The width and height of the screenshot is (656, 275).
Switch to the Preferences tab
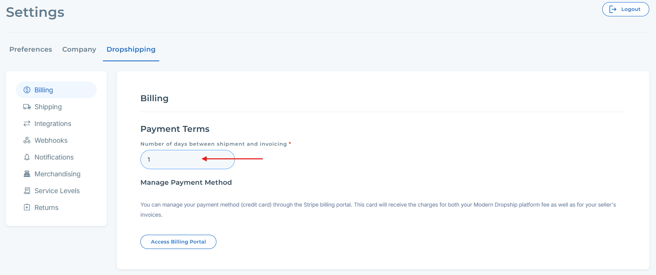coord(31,50)
